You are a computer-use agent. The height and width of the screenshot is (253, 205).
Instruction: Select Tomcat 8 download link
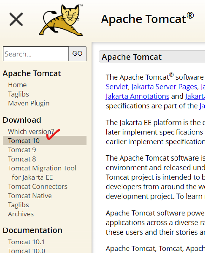pos(22,159)
